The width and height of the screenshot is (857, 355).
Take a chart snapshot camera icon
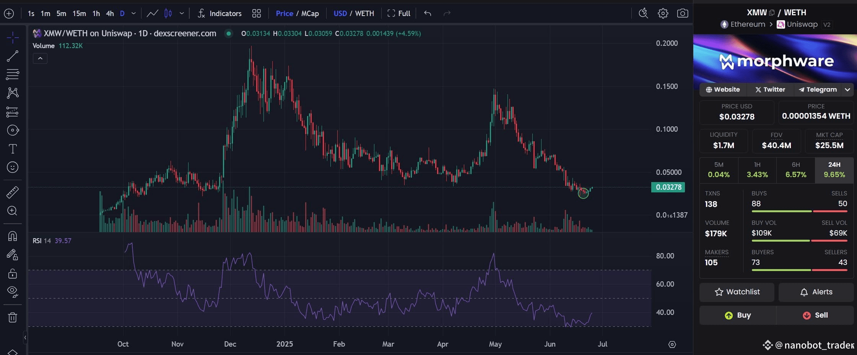tap(683, 14)
